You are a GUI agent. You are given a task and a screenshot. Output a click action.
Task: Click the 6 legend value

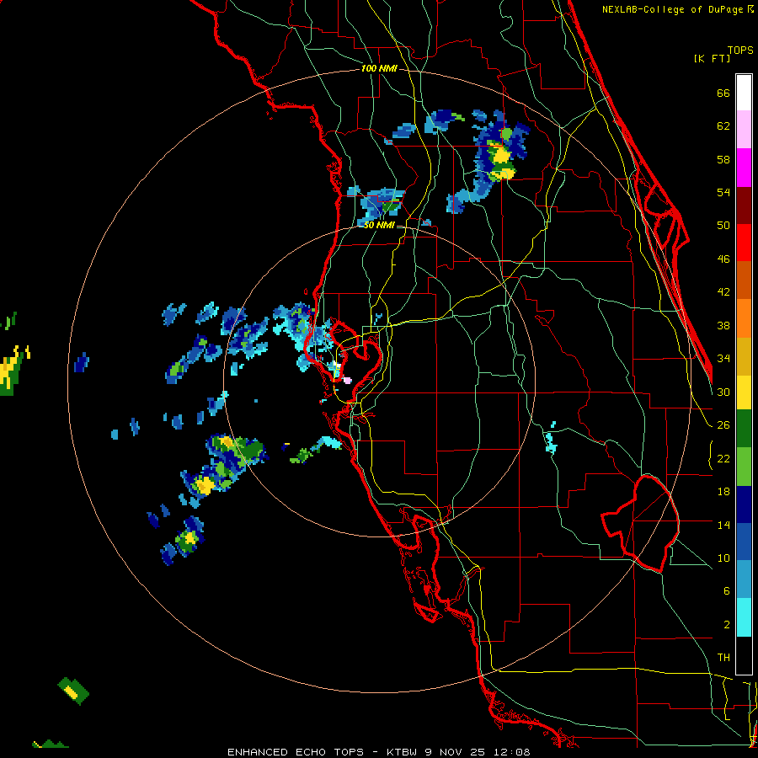(x=726, y=590)
